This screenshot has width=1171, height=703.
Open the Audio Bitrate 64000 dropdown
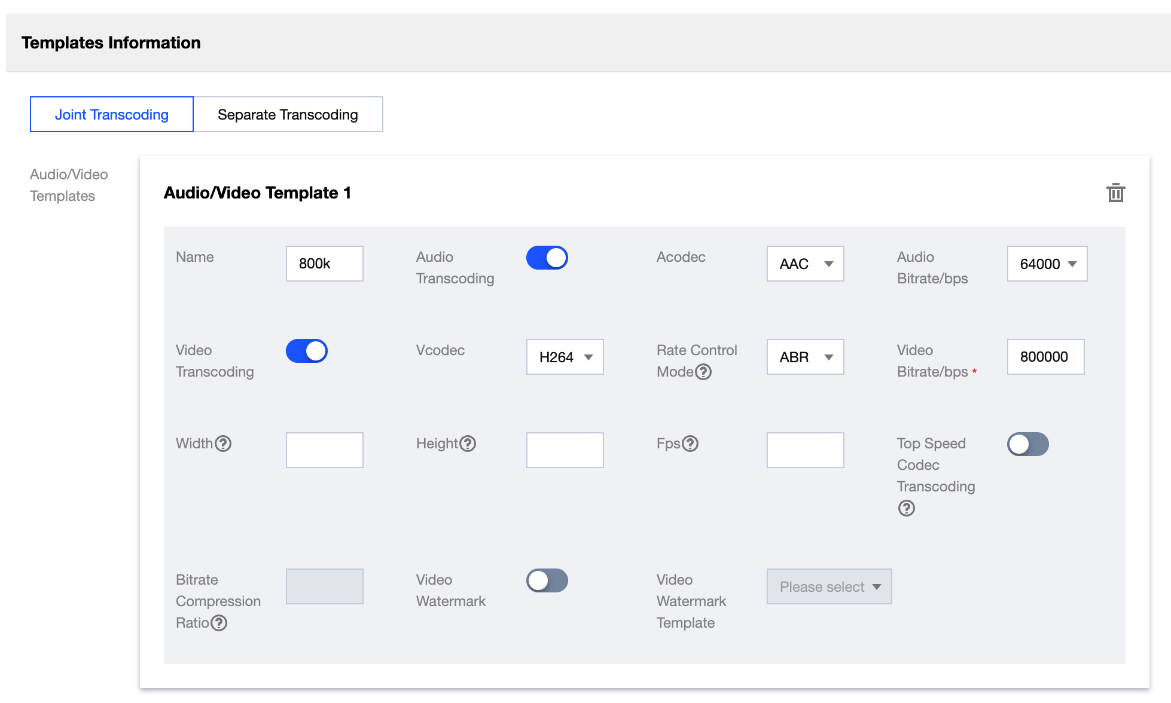1047,264
